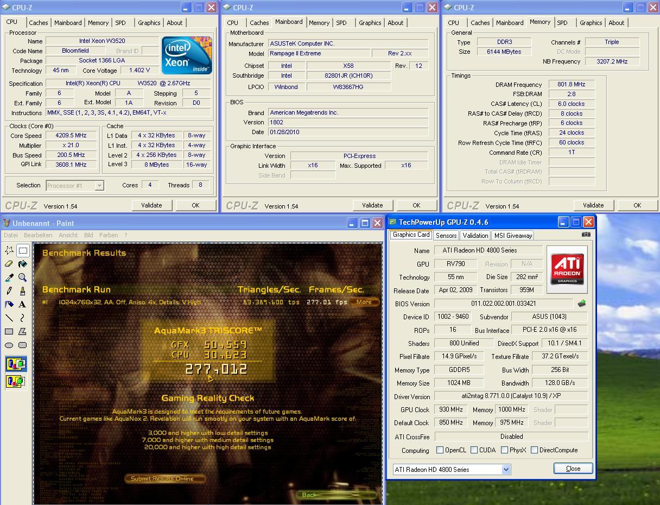Choose the Eraser tool in Paint
This screenshot has width=660, height=505.
coord(9,264)
